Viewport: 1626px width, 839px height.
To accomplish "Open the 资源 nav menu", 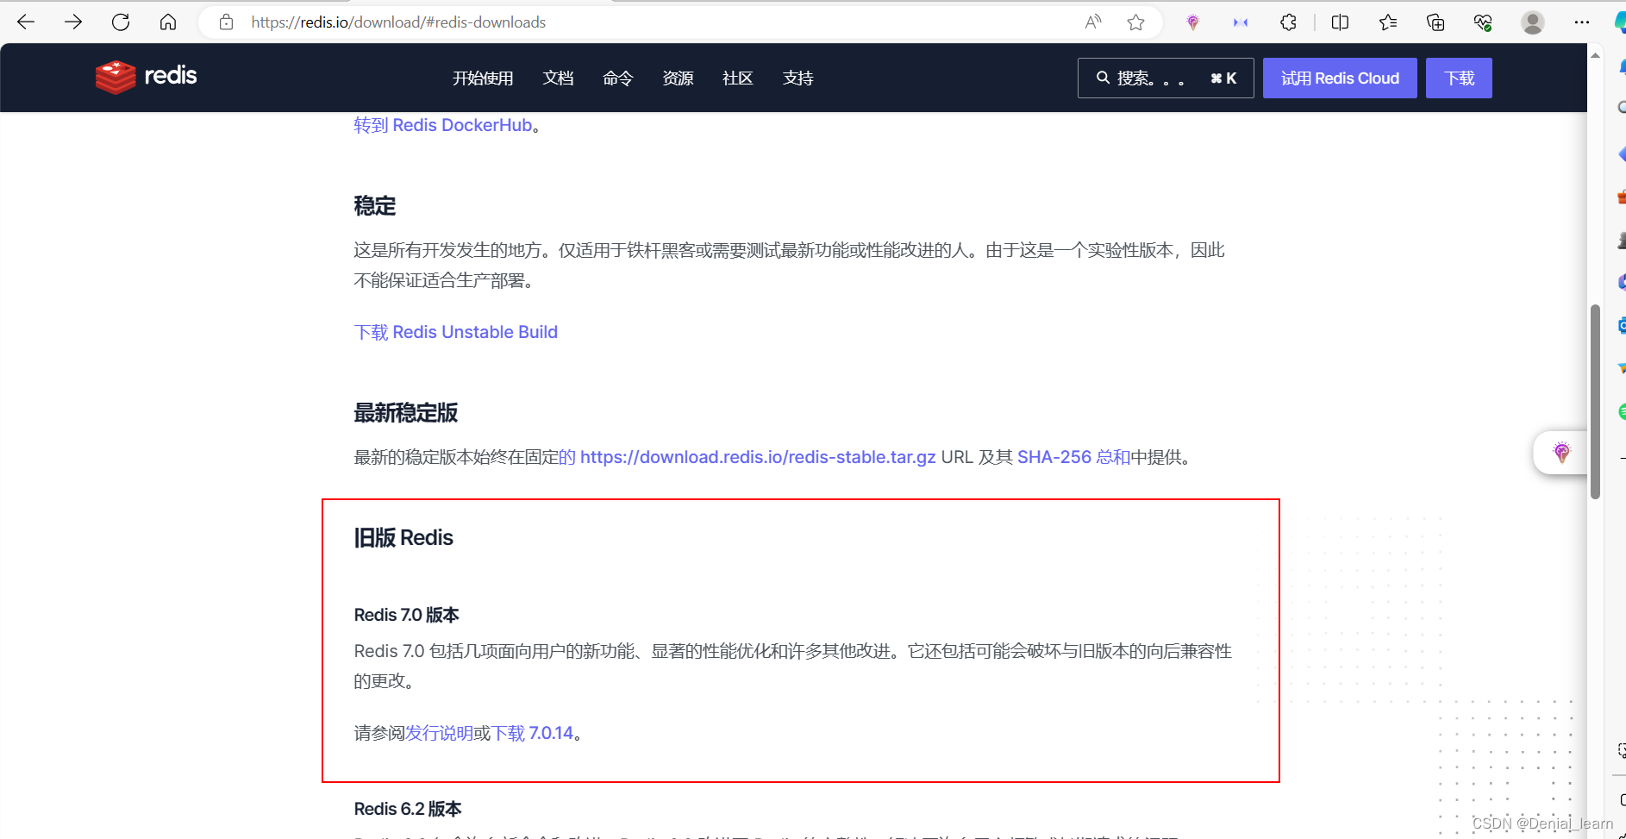I will click(x=679, y=78).
